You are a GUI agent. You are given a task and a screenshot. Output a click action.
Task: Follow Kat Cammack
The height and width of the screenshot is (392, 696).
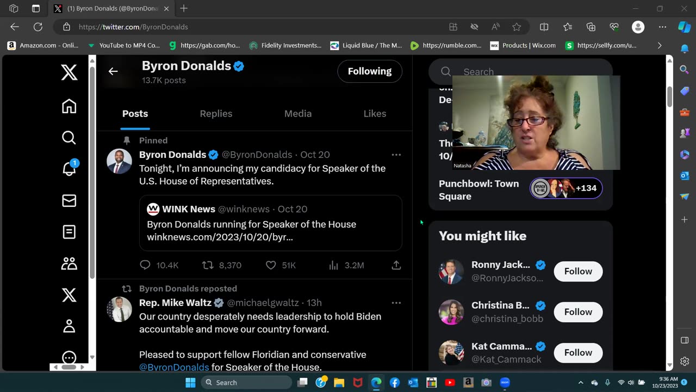pyautogui.click(x=578, y=353)
